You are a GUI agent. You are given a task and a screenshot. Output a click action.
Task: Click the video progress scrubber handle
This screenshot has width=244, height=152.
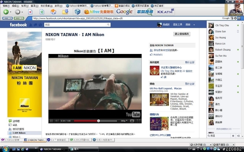[x=98, y=121]
